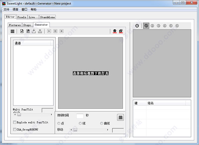This screenshot has height=145, width=199.
Task: Click the first greyed download tray icon
Action: coord(34,31)
